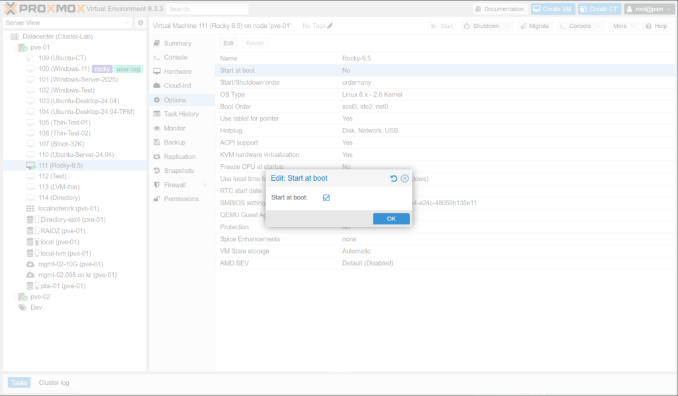
Task: Click the Help button
Action: pyautogui.click(x=656, y=26)
